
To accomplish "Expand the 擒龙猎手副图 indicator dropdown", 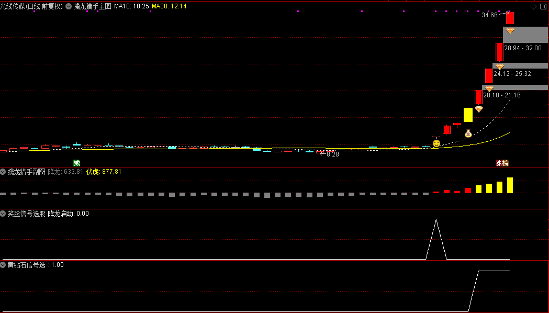I will click(x=3, y=172).
